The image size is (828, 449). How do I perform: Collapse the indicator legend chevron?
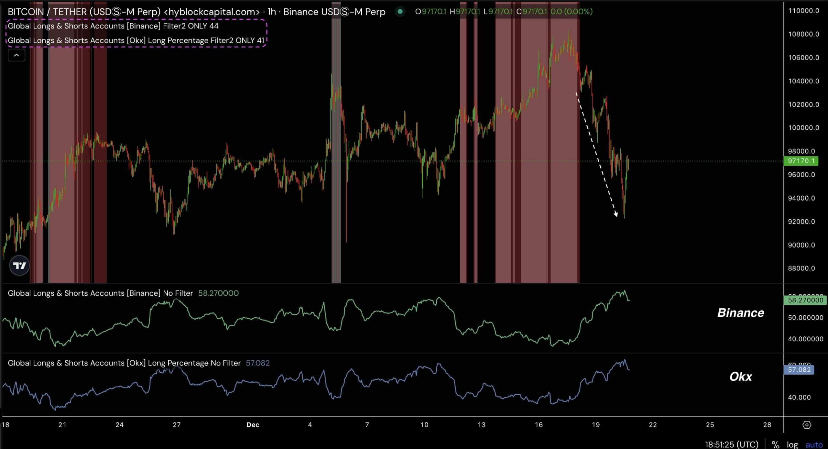[x=16, y=55]
